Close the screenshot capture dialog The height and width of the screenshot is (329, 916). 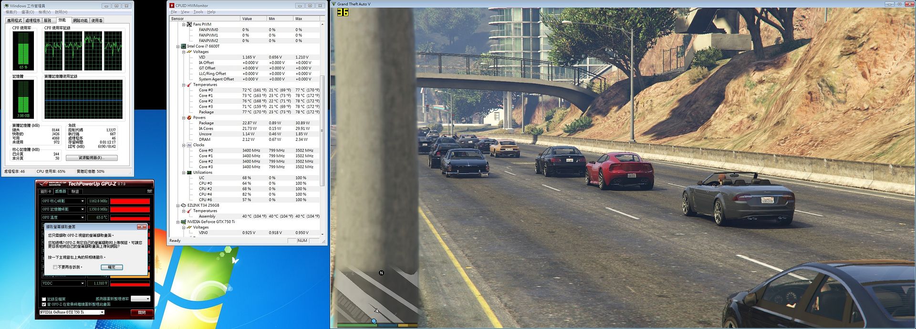[x=141, y=227]
